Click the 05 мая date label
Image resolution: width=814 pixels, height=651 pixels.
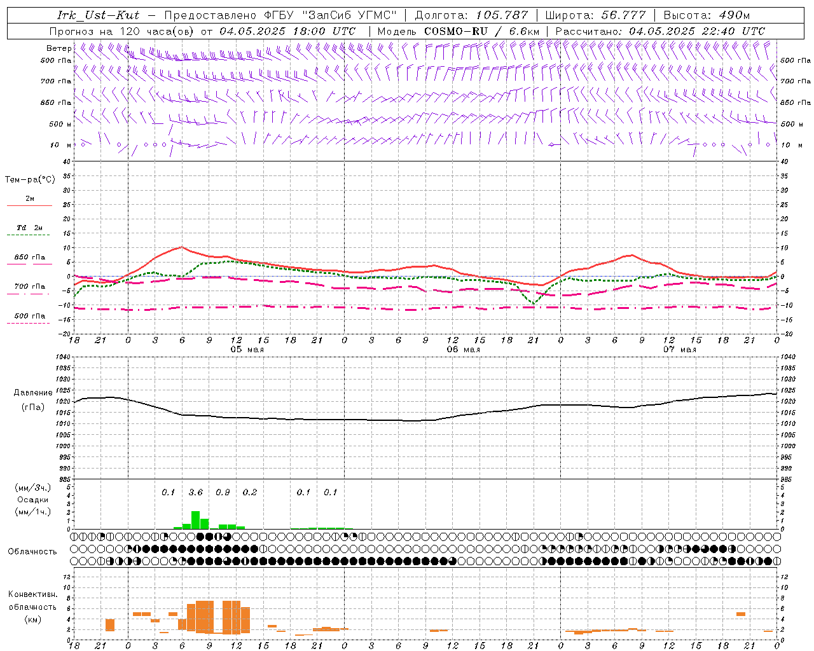(x=246, y=350)
